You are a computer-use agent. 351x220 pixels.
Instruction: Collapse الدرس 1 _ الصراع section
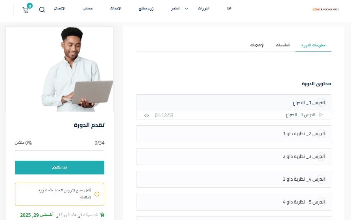coord(234,103)
